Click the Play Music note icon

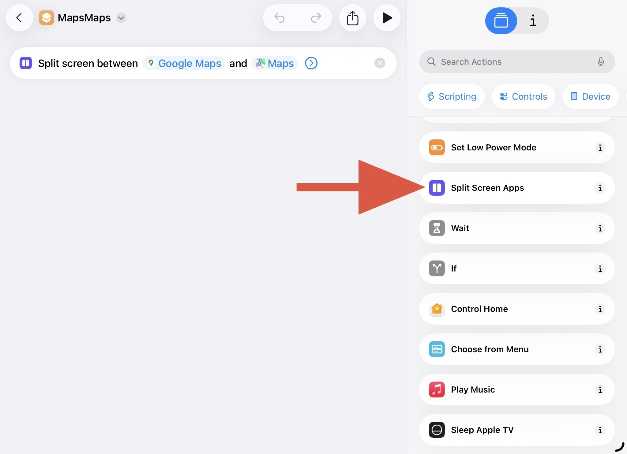pyautogui.click(x=437, y=389)
